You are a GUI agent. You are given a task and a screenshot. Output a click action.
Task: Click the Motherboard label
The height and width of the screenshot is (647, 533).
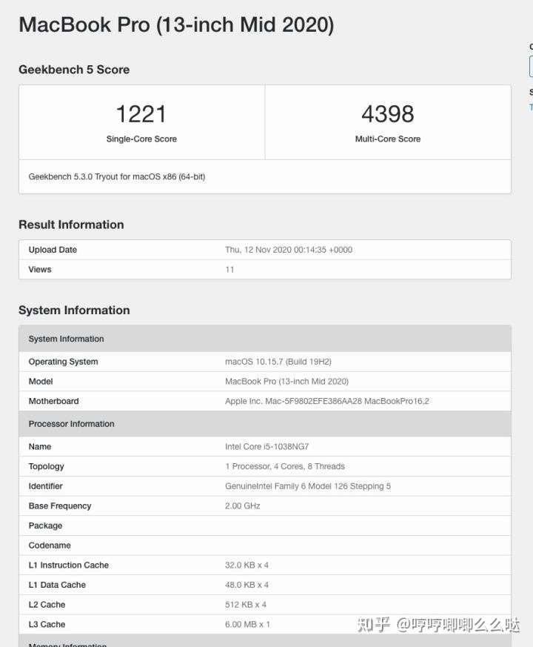[53, 401]
